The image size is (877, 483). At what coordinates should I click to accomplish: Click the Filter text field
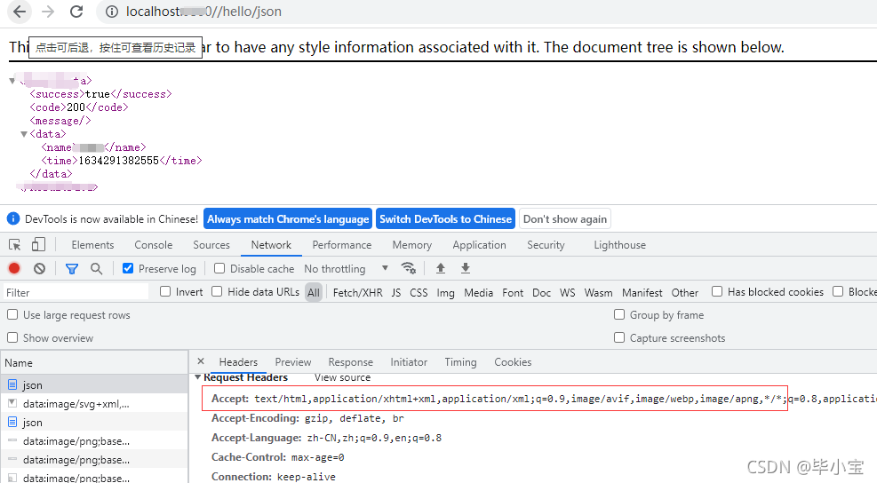[76, 292]
